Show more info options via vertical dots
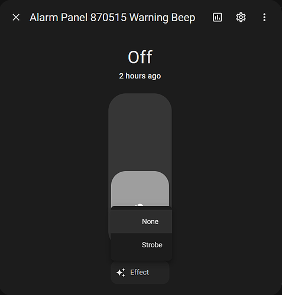The image size is (282, 295). click(x=264, y=17)
